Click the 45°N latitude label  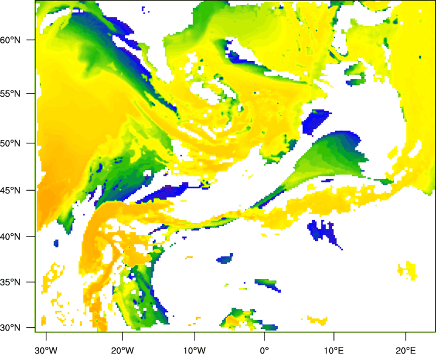tap(10, 191)
